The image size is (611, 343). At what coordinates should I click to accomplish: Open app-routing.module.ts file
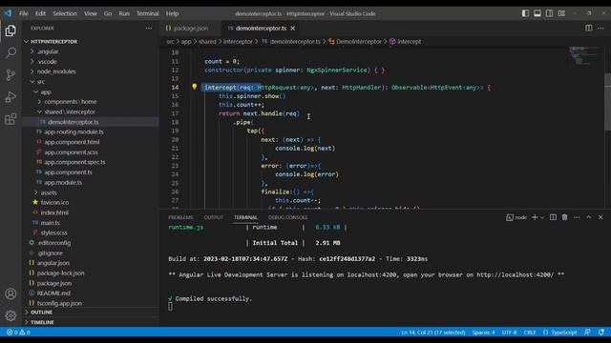click(x=74, y=131)
